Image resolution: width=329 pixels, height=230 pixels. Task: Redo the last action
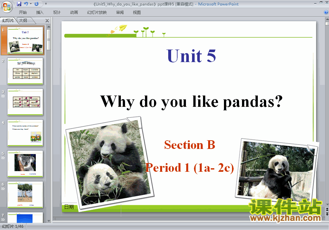[x=36, y=4]
